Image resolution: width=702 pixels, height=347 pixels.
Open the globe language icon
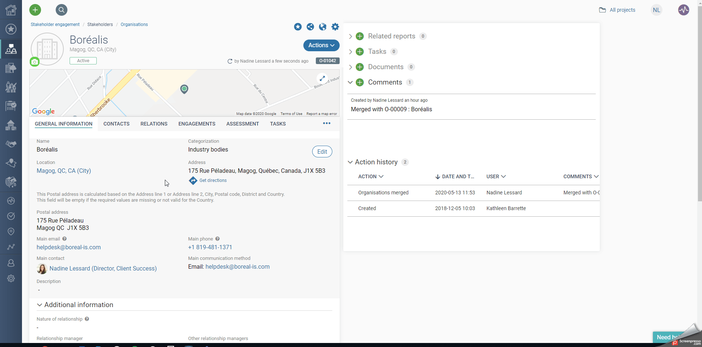pos(323,27)
